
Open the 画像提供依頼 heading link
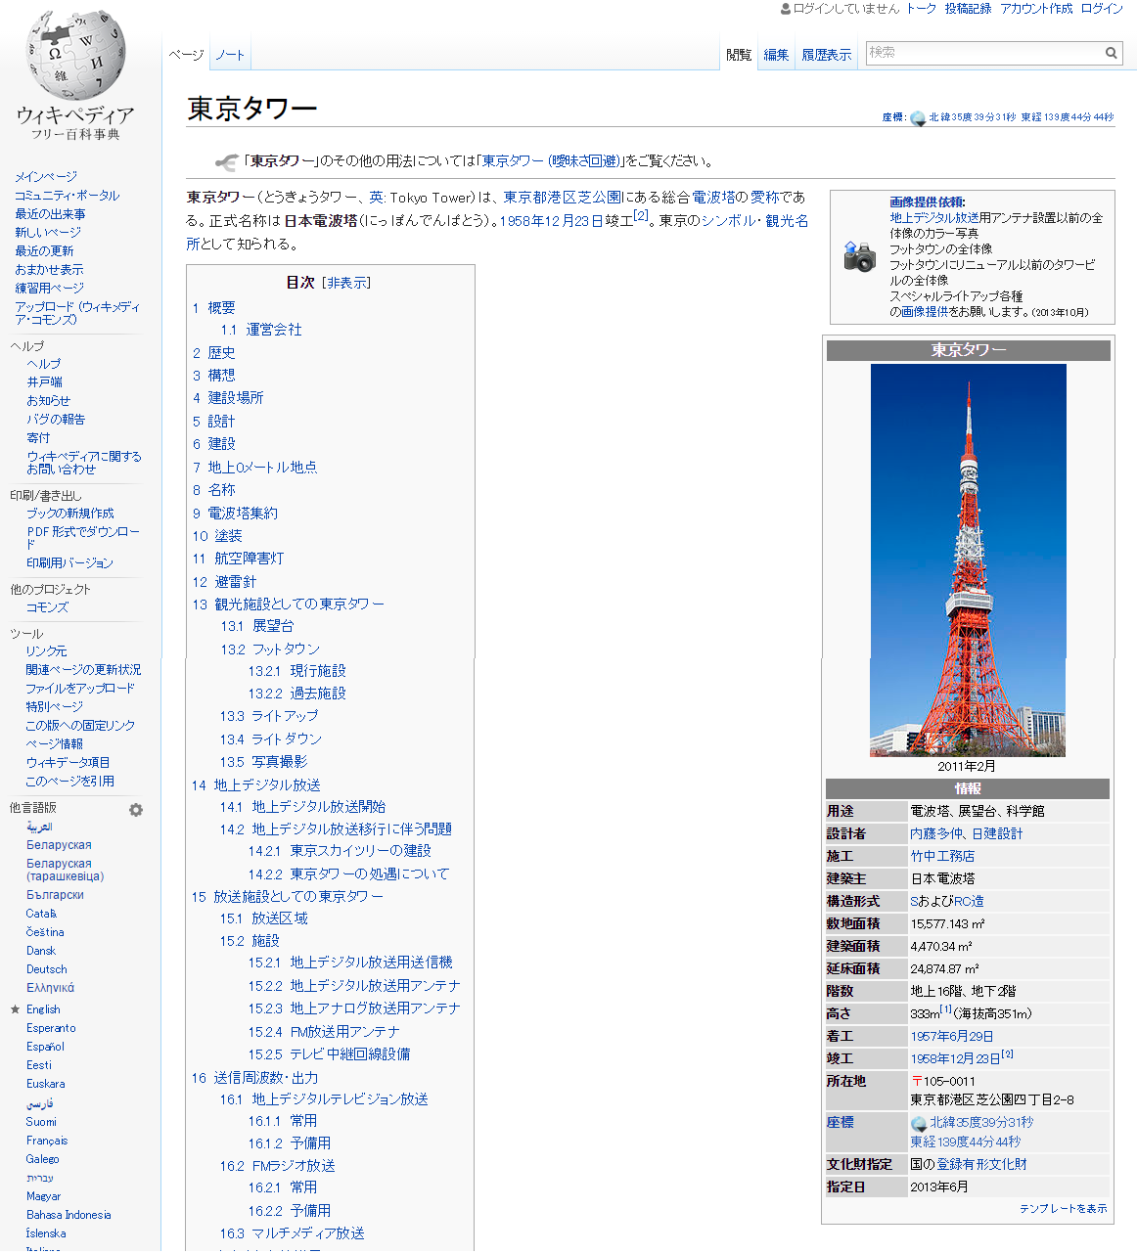tap(927, 202)
